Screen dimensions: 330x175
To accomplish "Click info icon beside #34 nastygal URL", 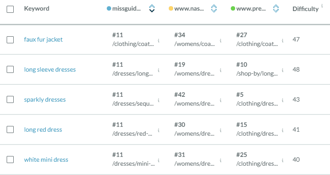I will click(221, 41).
